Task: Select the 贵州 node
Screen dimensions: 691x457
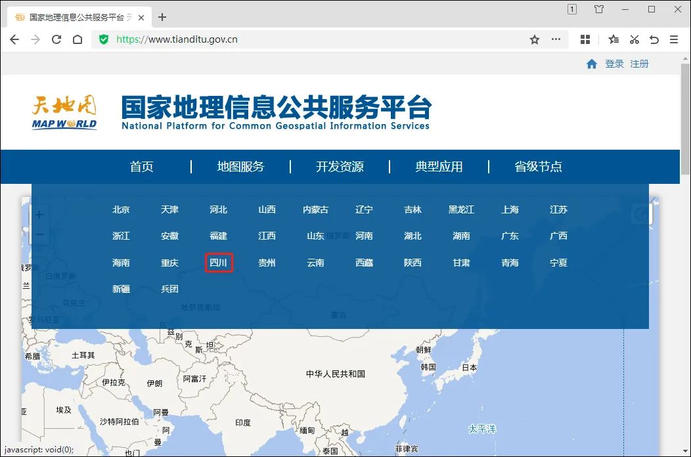Action: pyautogui.click(x=267, y=263)
